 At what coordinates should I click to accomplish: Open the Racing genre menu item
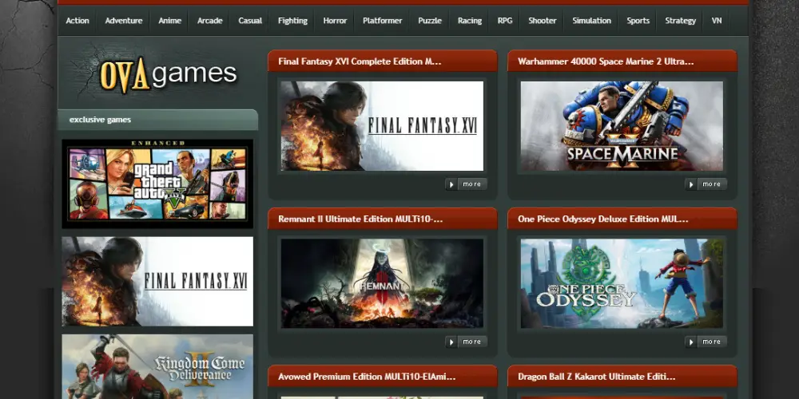point(469,21)
